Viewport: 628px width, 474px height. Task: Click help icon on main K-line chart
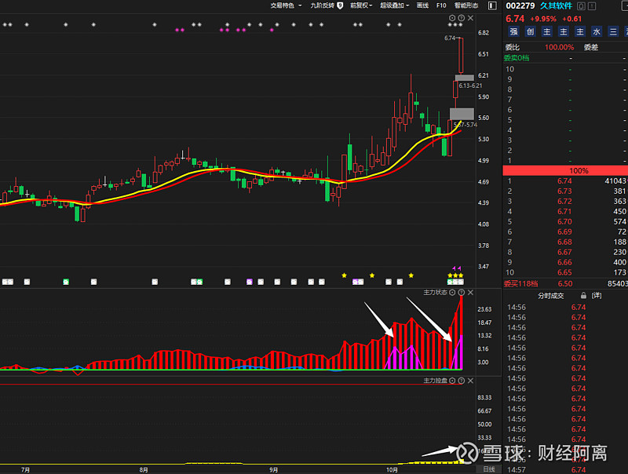pyautogui.click(x=462, y=17)
